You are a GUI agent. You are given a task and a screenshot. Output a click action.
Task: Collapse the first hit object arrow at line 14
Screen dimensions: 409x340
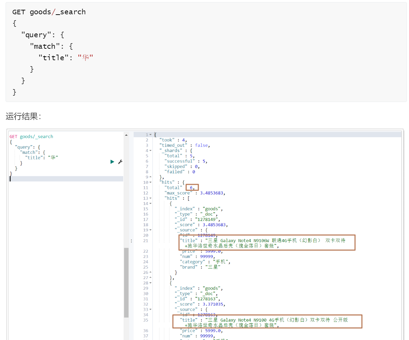150,204
